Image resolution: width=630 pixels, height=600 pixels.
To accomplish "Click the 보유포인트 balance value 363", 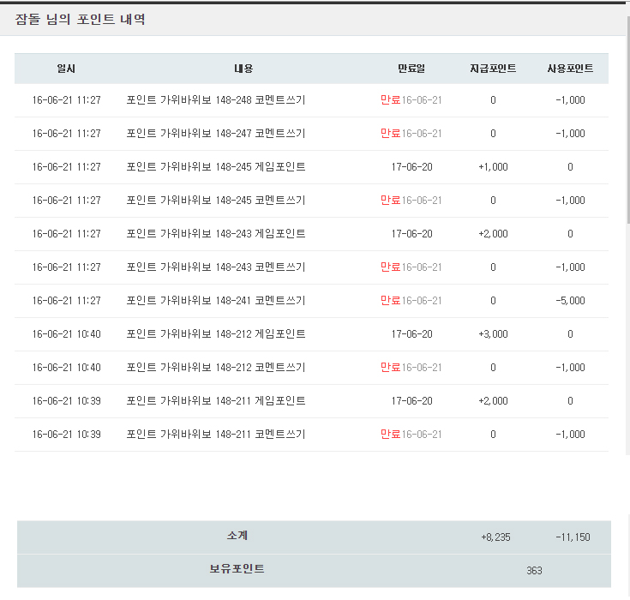I will pos(534,571).
